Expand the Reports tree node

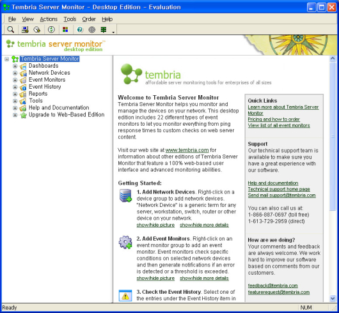15,94
